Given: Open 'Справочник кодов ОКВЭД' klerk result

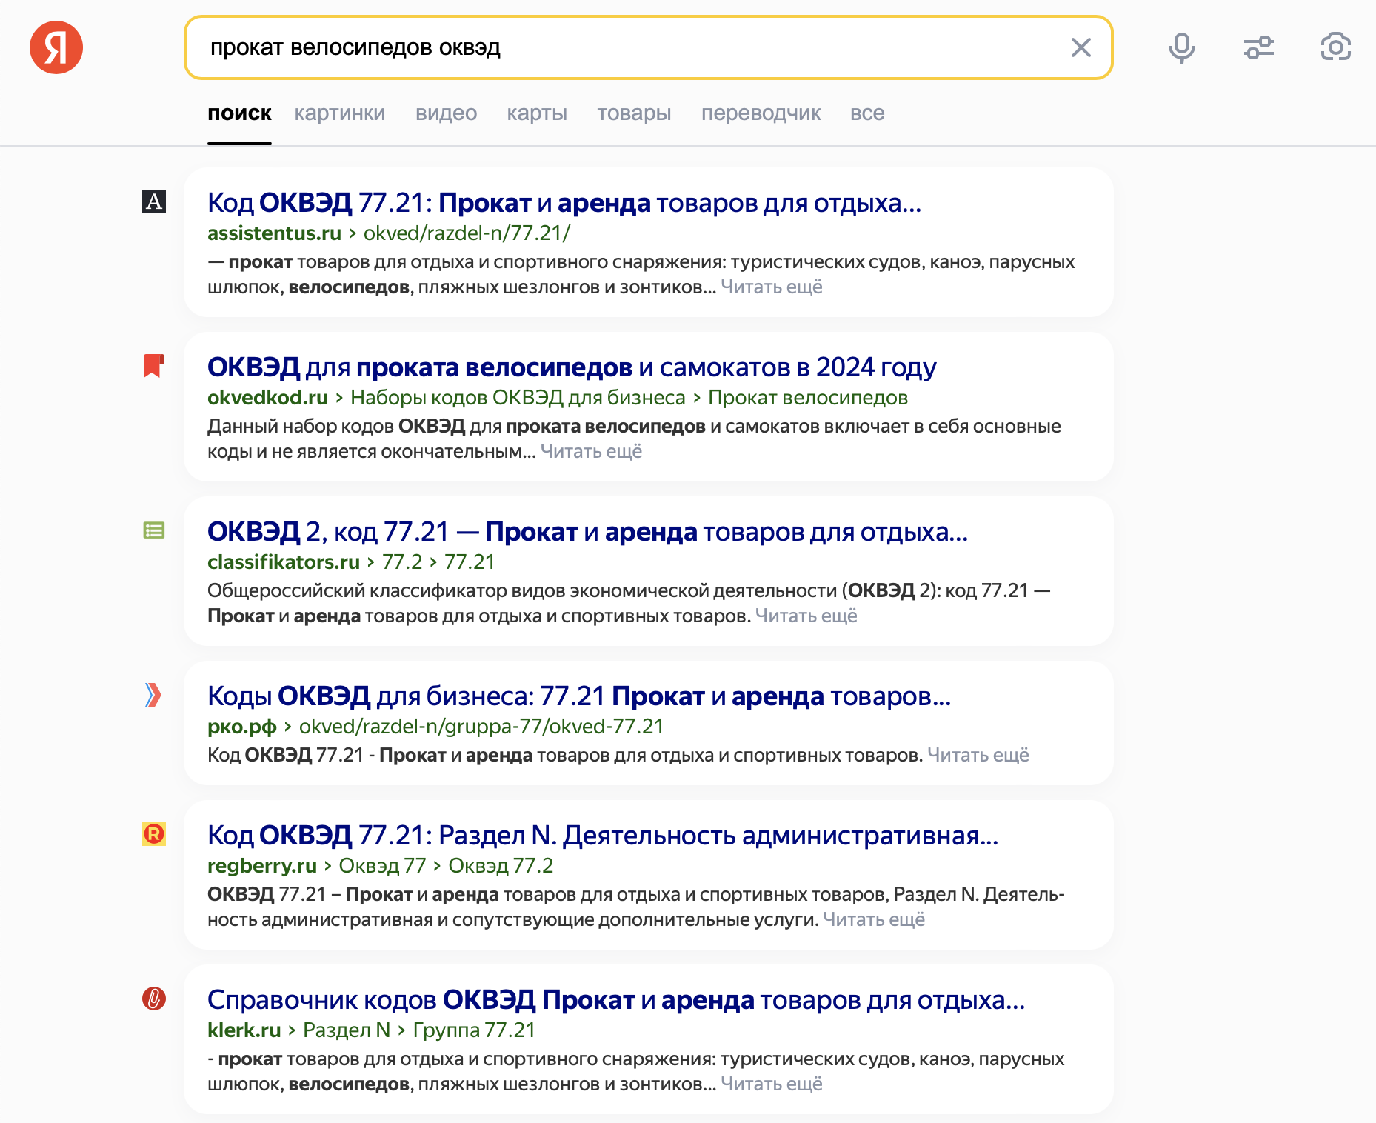Looking at the screenshot, I should point(616,999).
